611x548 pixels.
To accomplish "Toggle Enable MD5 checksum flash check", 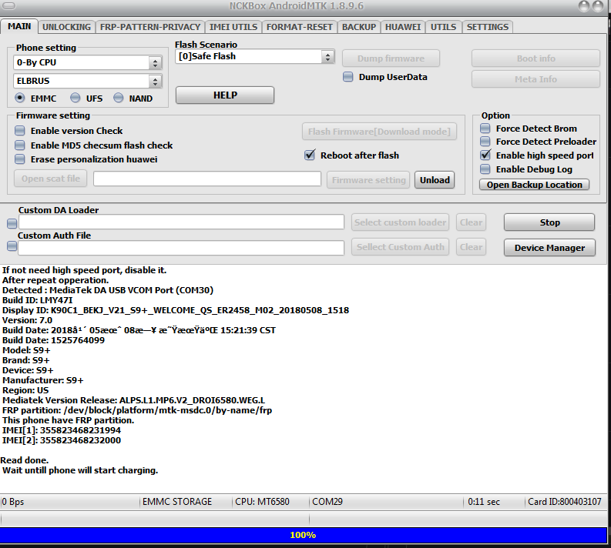I will pos(19,145).
